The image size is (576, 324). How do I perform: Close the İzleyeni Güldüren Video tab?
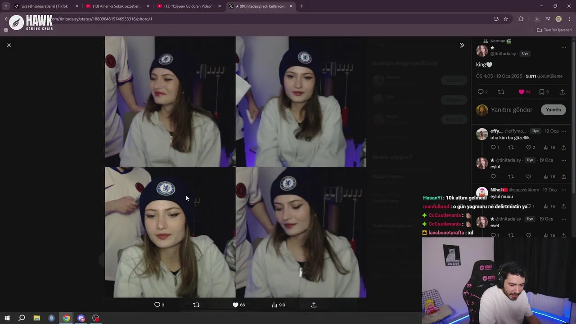(220, 6)
